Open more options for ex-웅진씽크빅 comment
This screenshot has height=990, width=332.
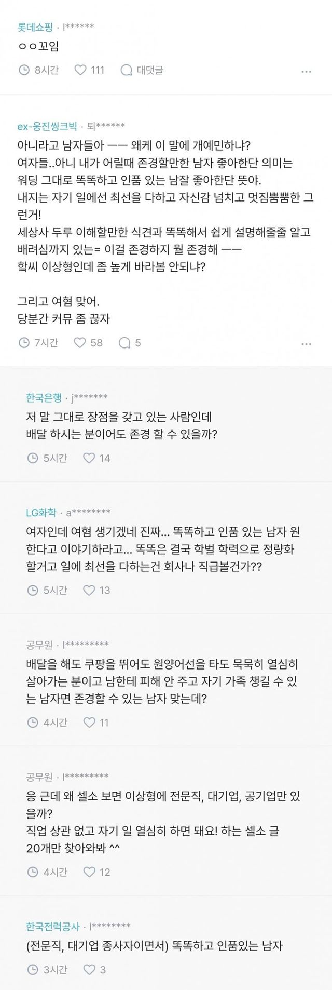pos(306,344)
